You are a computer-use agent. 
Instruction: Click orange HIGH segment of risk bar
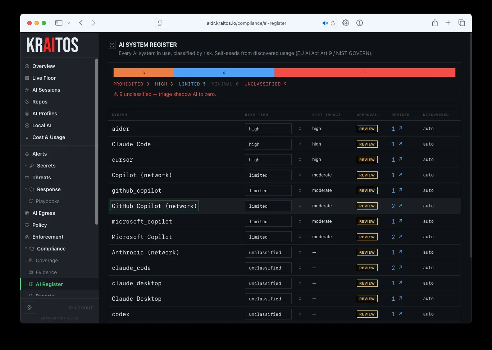coord(143,73)
